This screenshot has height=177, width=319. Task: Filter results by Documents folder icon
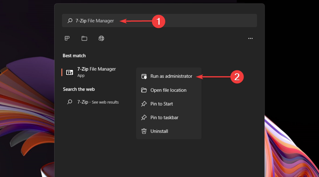(84, 38)
